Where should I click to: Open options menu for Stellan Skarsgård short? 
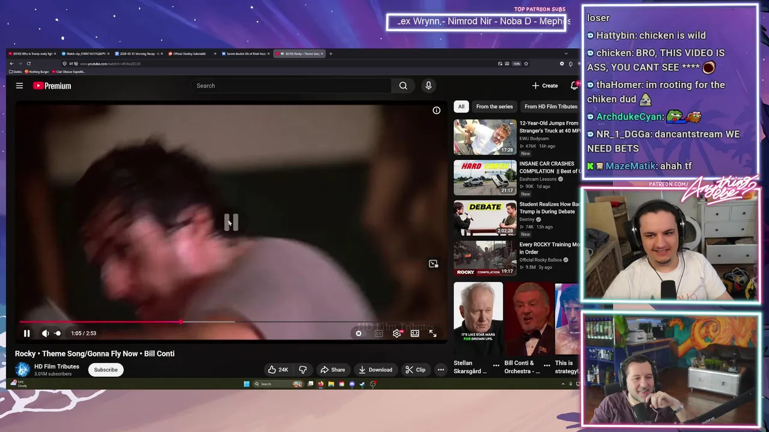click(496, 365)
